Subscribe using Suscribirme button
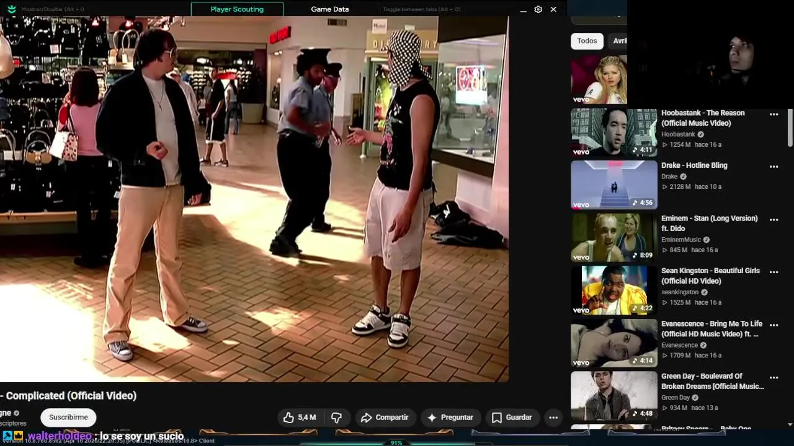The width and height of the screenshot is (794, 446). point(68,418)
